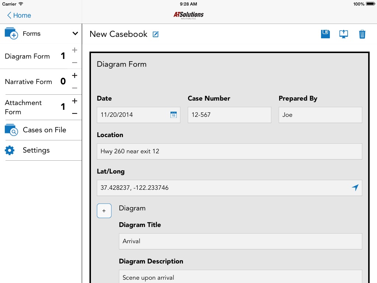Get current location via arrow icon

[355, 188]
